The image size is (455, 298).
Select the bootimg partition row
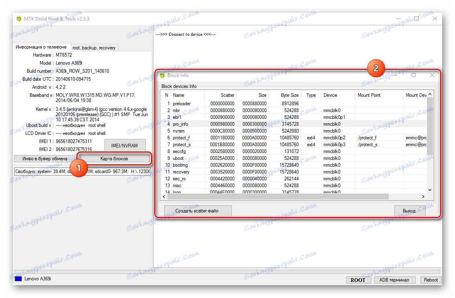click(294, 165)
